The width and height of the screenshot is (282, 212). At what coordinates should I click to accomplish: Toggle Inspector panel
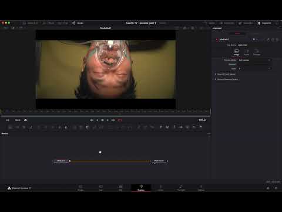(x=264, y=23)
